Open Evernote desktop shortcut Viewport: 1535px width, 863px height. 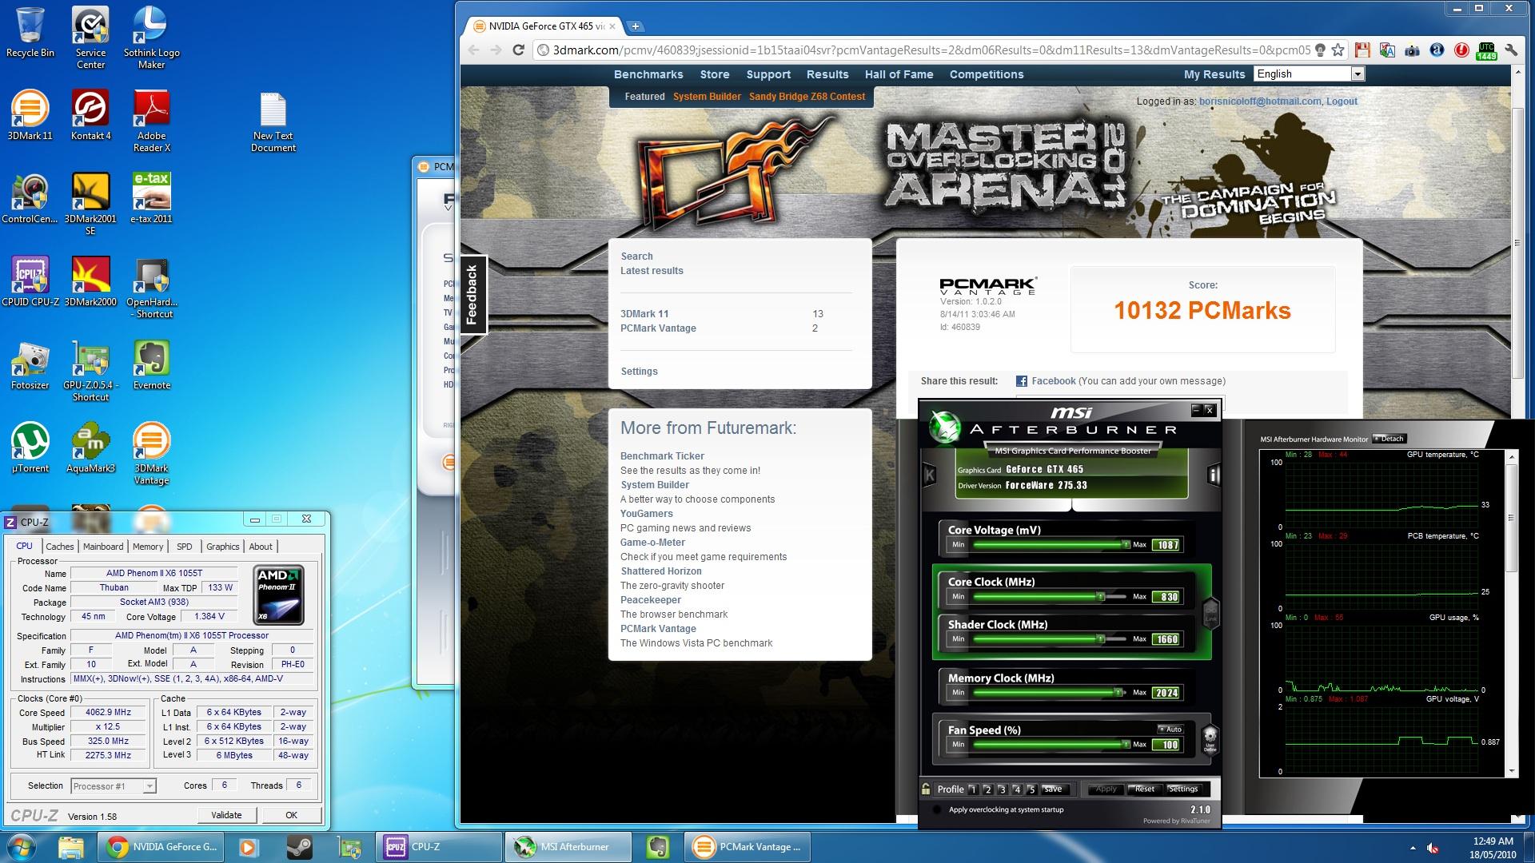[152, 365]
